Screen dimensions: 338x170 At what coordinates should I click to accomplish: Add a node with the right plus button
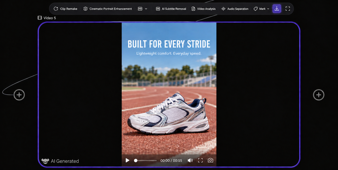[319, 95]
